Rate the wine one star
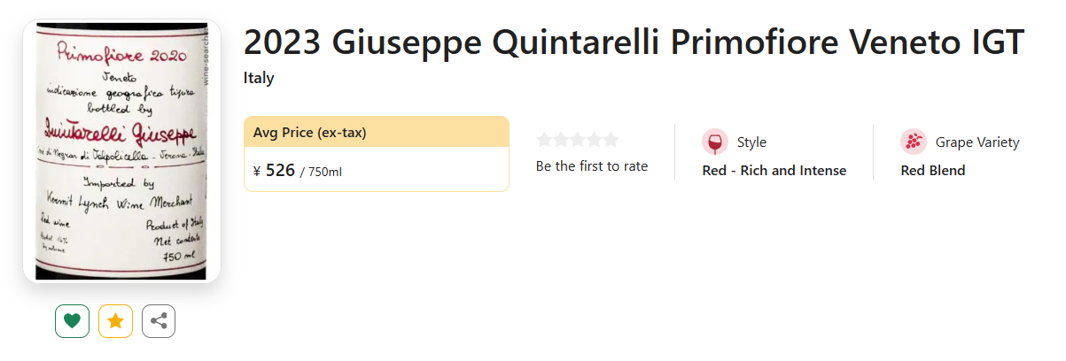 pyautogui.click(x=544, y=140)
